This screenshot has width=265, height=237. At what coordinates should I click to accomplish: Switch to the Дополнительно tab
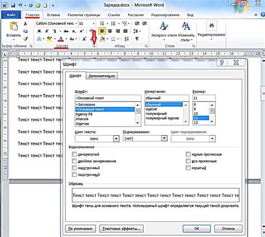click(102, 76)
